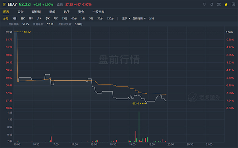Screen dimensions: 238x148
Task: Click the tallest green volume bar
Action: point(139,127)
